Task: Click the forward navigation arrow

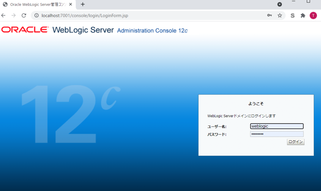Action: pos(13,16)
